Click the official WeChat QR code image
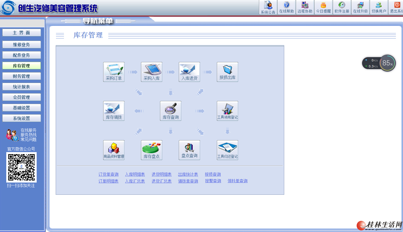The height and width of the screenshot is (232, 403). tap(22, 167)
